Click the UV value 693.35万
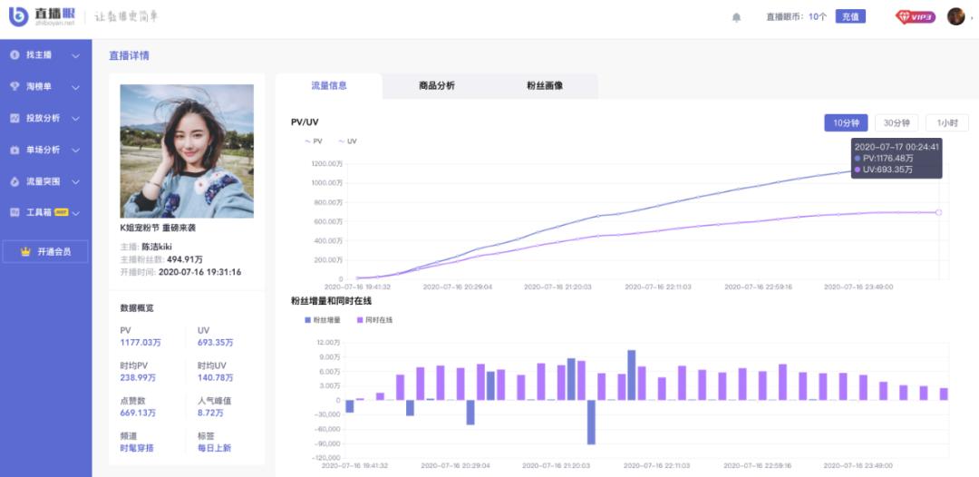Viewport: 979px width, 477px height. [216, 343]
